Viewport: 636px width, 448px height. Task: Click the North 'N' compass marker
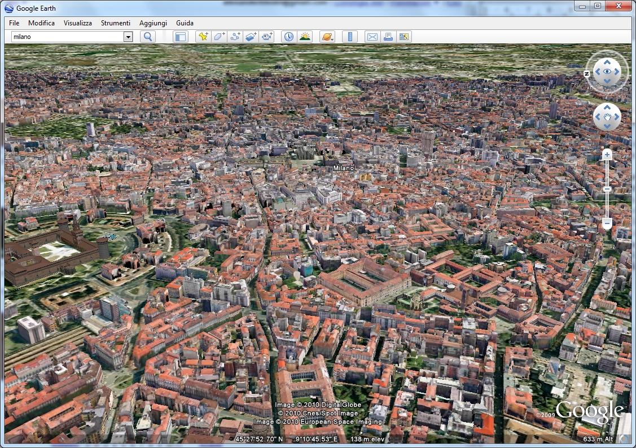pos(586,74)
